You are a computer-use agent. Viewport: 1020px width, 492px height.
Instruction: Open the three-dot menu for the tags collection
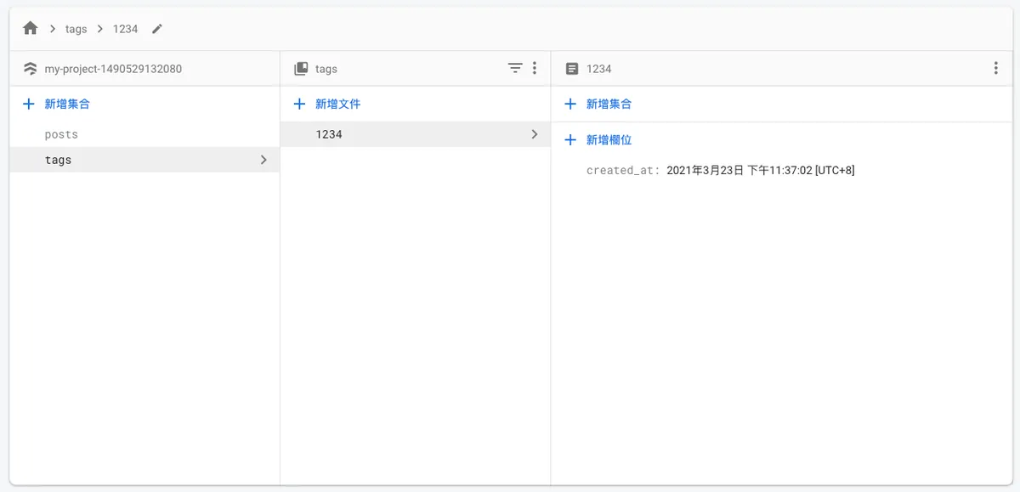click(535, 68)
